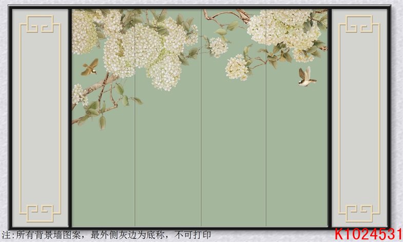Click the left grey decorative panel
The height and width of the screenshot is (242, 403).
pyautogui.click(x=40, y=118)
